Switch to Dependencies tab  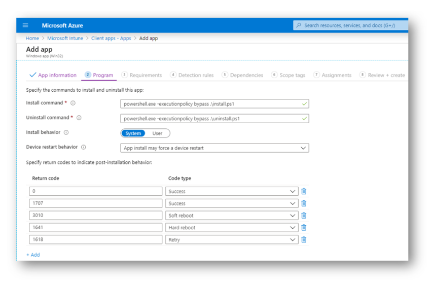(242, 75)
